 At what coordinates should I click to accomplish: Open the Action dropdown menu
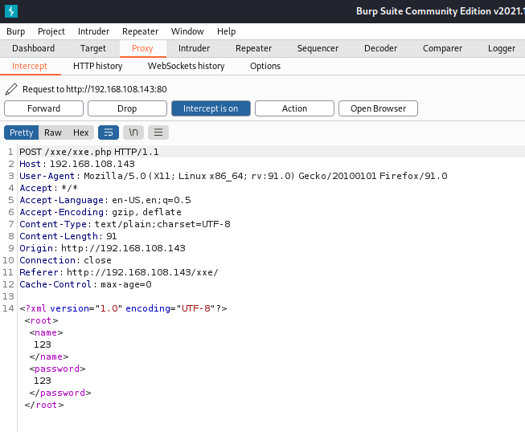(294, 108)
